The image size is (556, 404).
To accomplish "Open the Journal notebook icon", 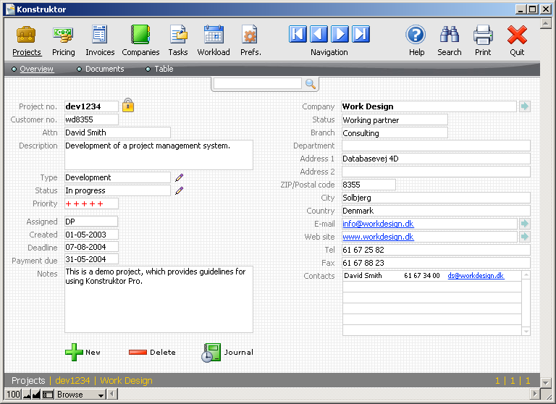I will click(x=211, y=353).
